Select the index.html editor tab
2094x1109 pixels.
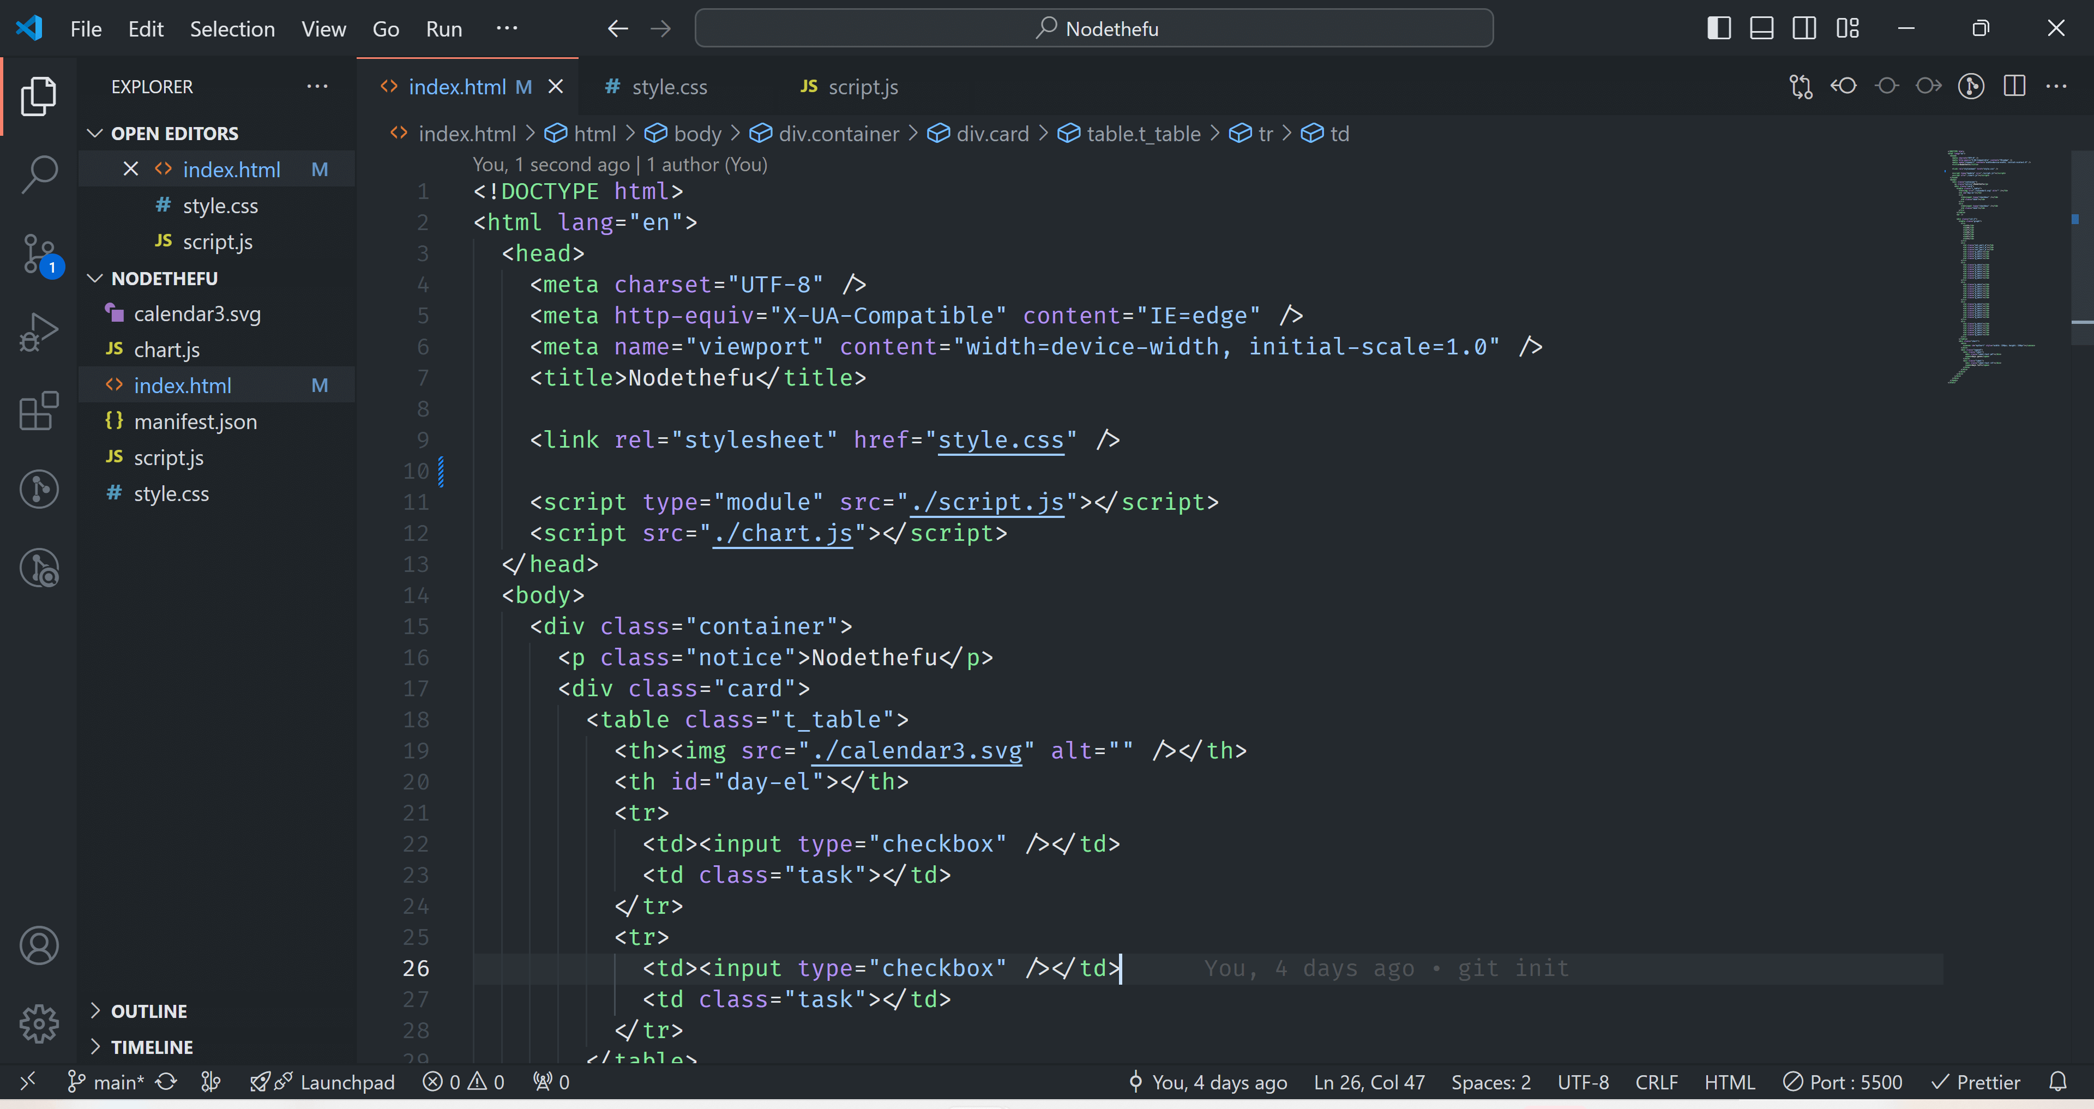[x=457, y=86]
